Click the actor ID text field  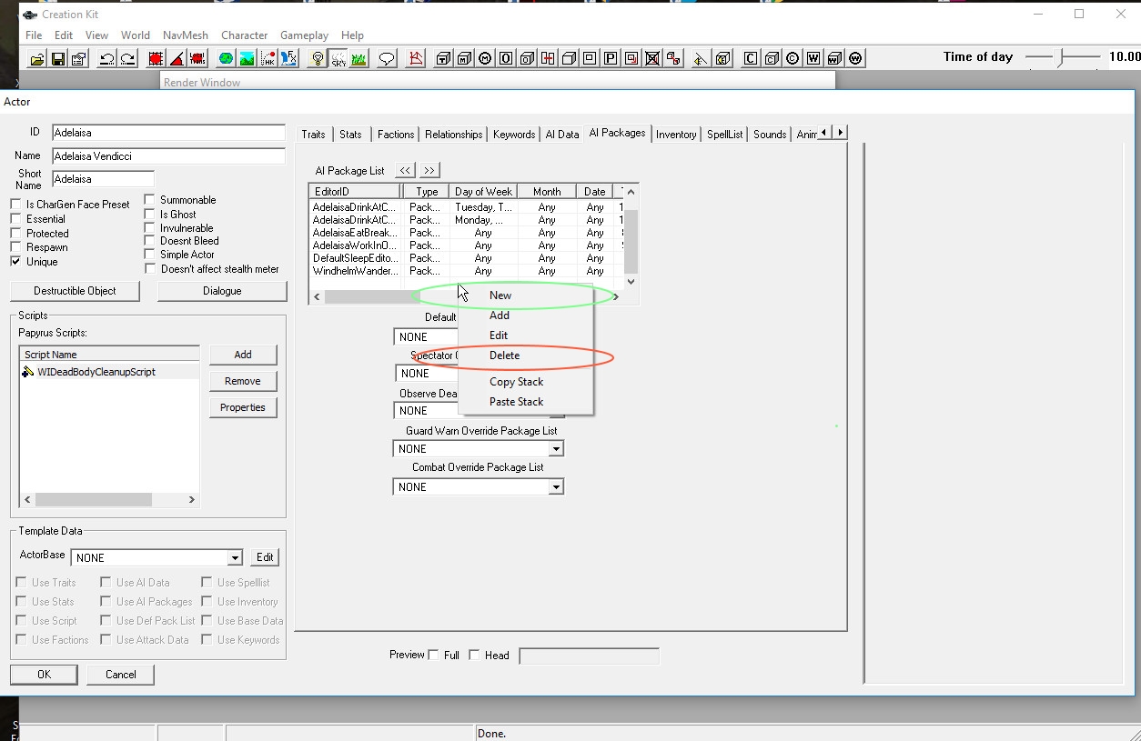coord(168,133)
